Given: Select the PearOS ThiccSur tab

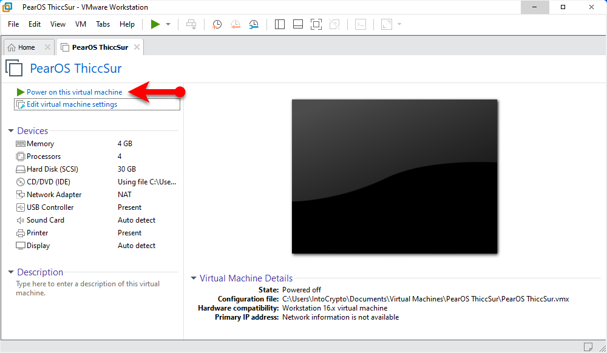Looking at the screenshot, I should tap(100, 47).
